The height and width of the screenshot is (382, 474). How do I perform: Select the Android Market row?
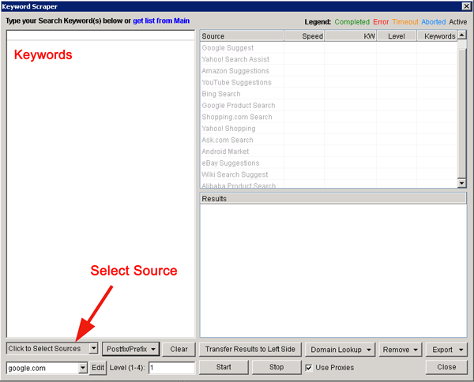tap(329, 152)
